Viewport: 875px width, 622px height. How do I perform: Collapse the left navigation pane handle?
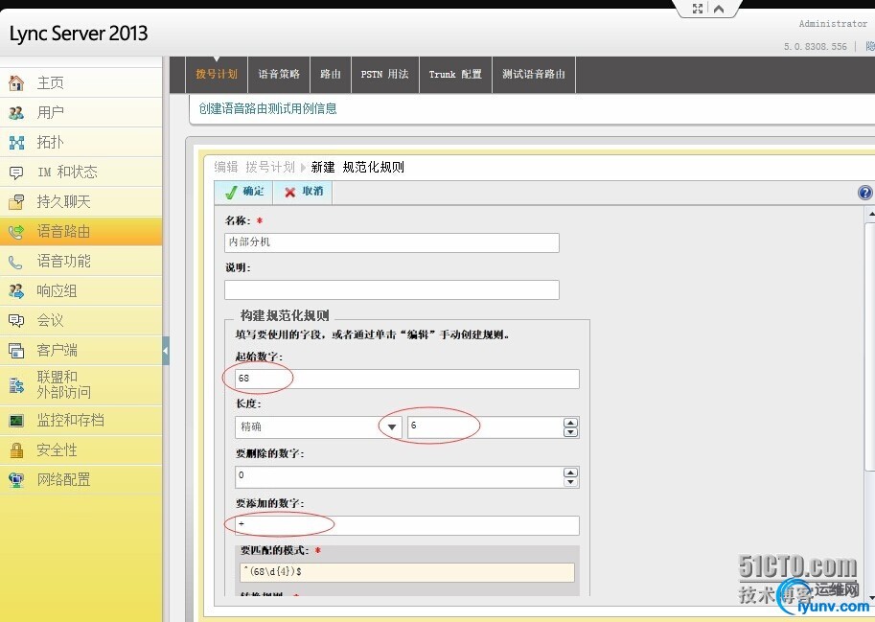click(166, 351)
